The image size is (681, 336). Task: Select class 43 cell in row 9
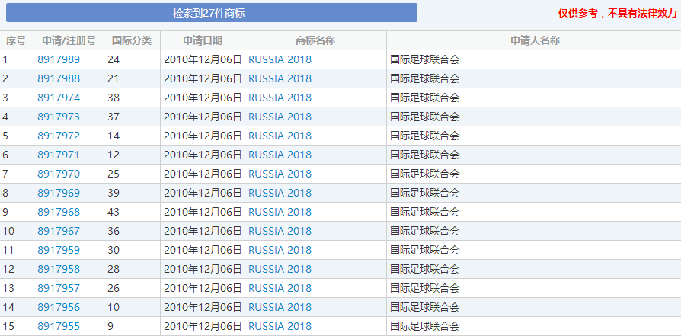coord(132,212)
